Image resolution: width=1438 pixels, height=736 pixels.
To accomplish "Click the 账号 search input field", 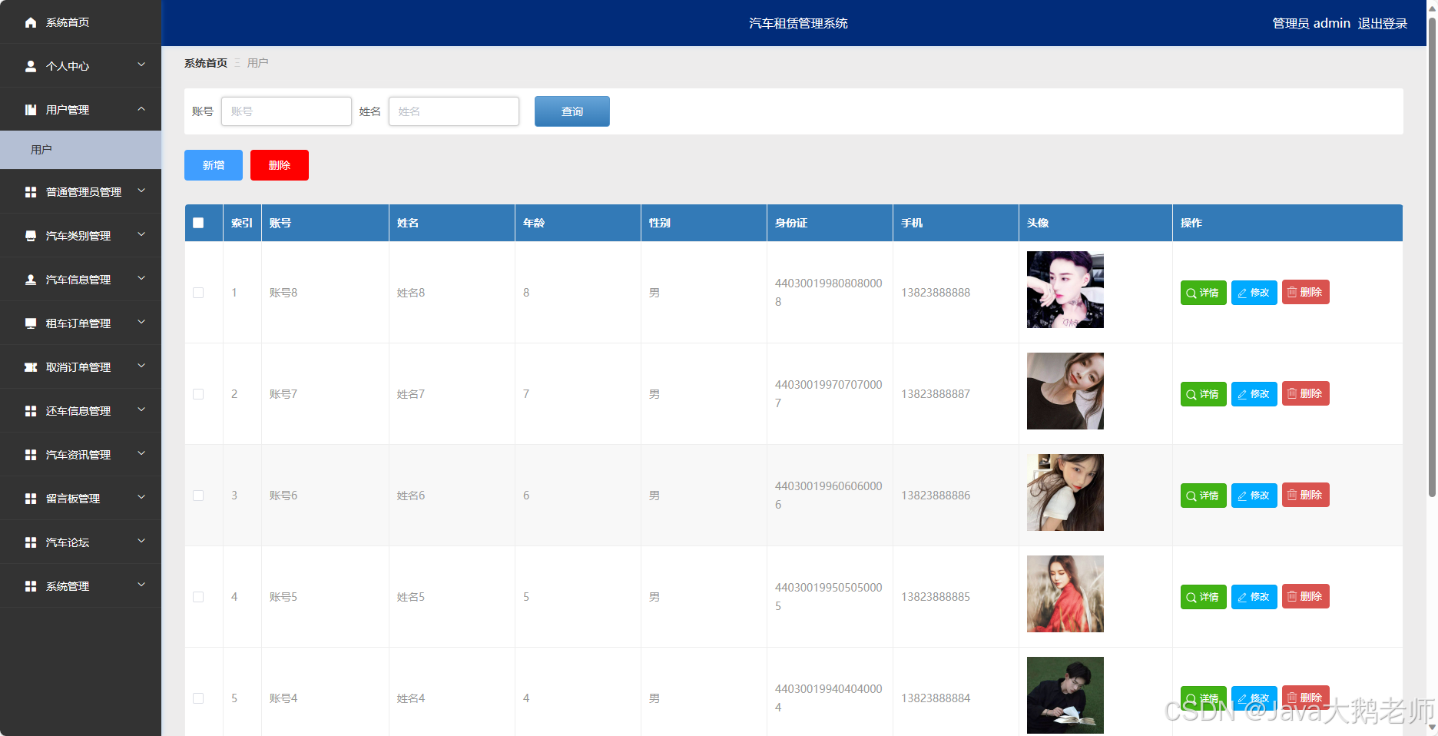I will coord(287,111).
